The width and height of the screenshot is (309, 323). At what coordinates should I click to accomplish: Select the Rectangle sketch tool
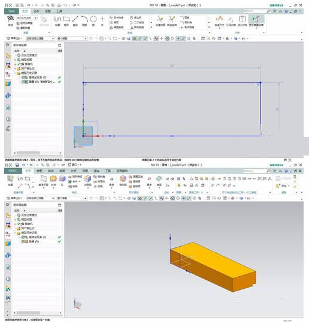(x=66, y=19)
